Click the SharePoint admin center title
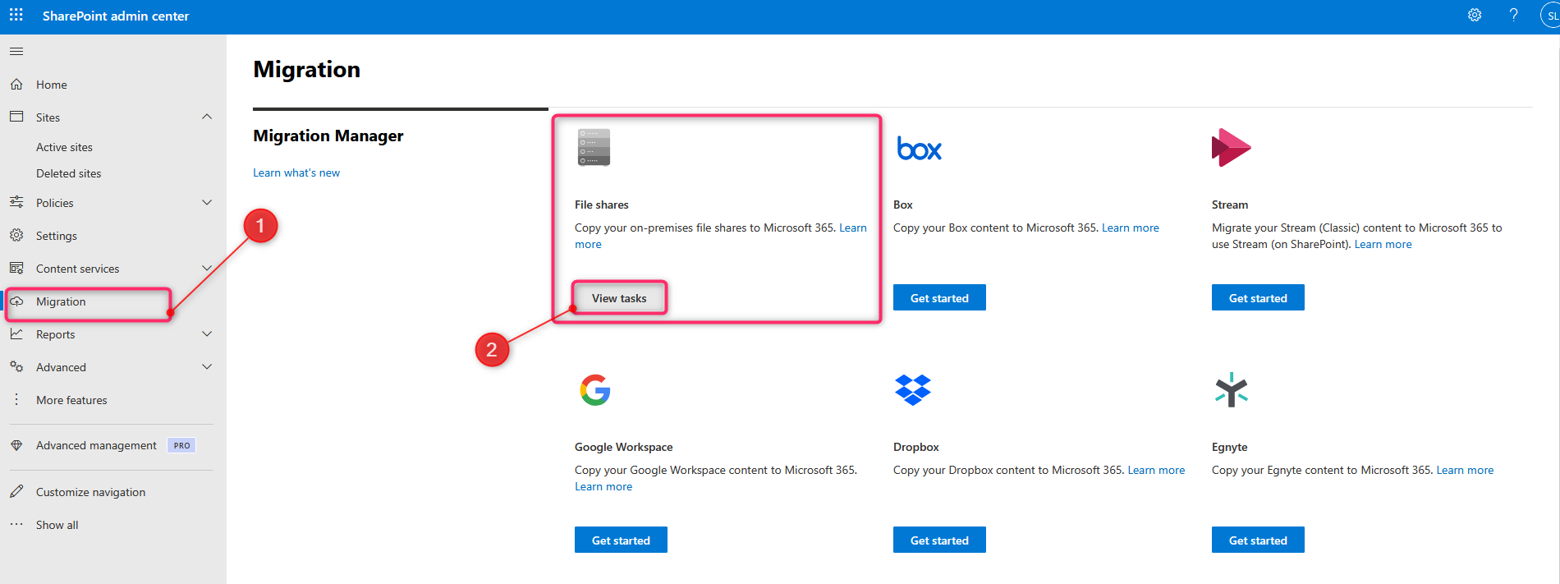1560x584 pixels. (x=116, y=16)
